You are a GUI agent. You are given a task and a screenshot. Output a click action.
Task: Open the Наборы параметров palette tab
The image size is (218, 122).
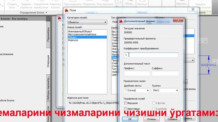point(48,88)
